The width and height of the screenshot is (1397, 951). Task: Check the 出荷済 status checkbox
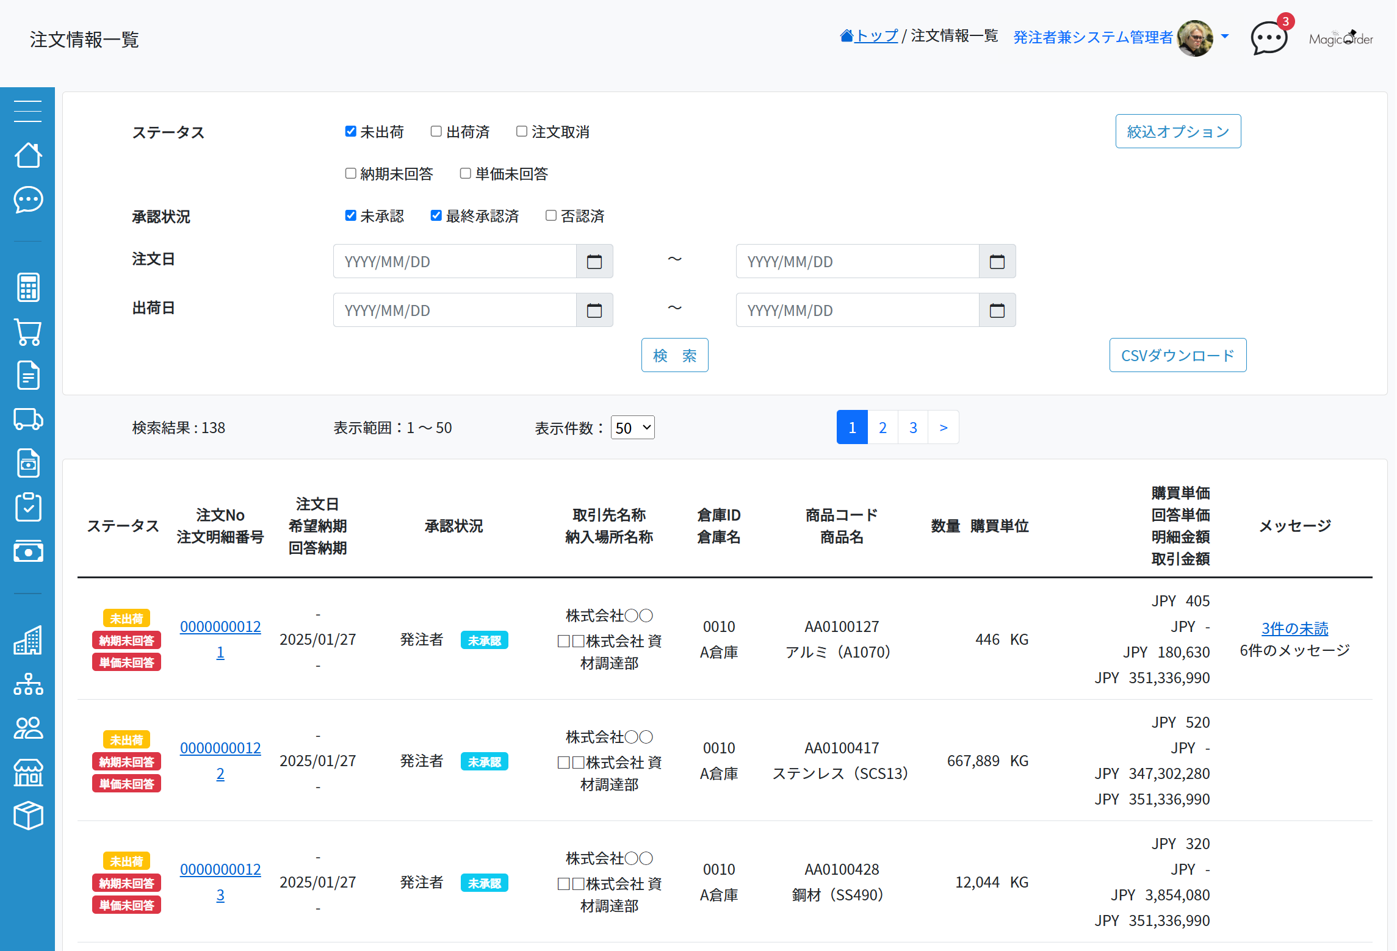[x=436, y=131]
